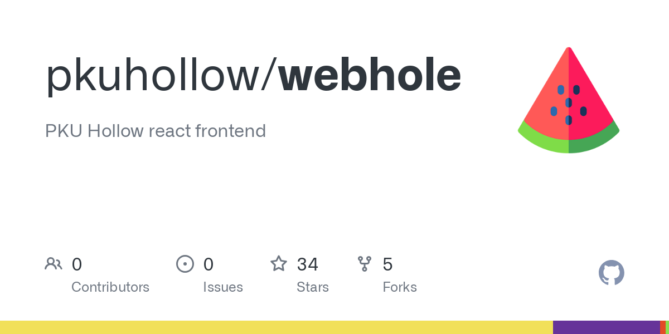Image resolution: width=669 pixels, height=334 pixels.
Task: Click the PKU Hollow react frontend description
Action: [156, 131]
